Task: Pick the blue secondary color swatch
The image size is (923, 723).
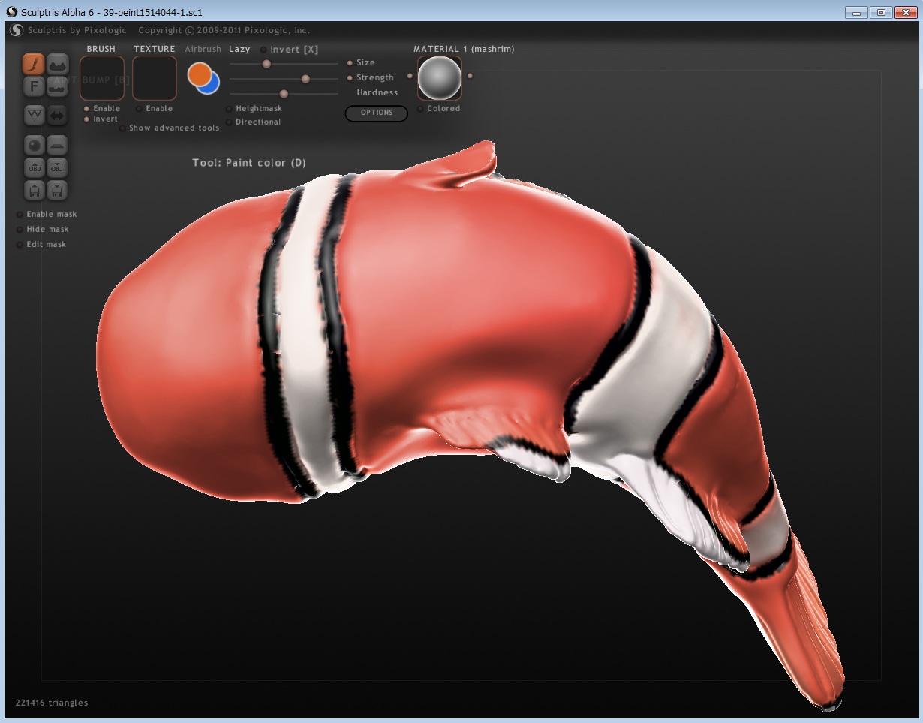Action: pyautogui.click(x=212, y=86)
